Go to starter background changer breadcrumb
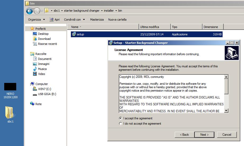 point(82,11)
